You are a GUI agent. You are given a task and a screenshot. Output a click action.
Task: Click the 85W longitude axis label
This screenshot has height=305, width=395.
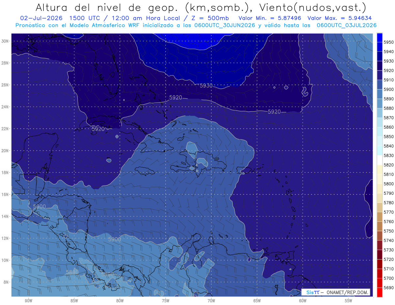coord(74,301)
